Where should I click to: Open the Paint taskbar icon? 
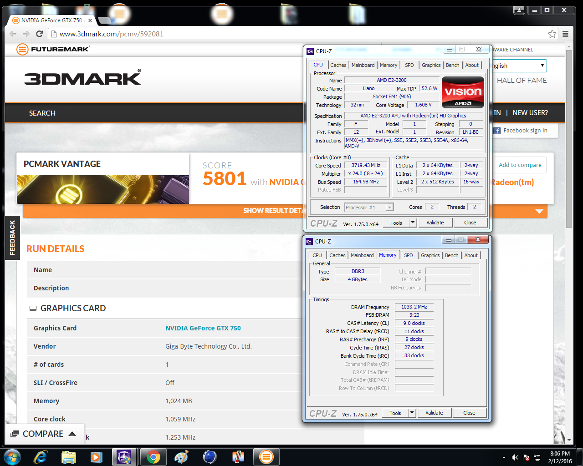(x=181, y=457)
